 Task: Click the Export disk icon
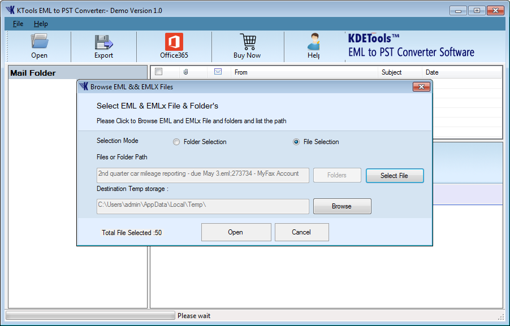coord(103,42)
